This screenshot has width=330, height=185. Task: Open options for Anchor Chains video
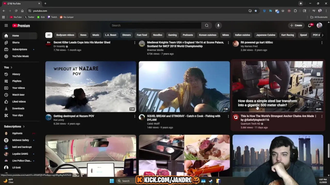click(x=322, y=116)
